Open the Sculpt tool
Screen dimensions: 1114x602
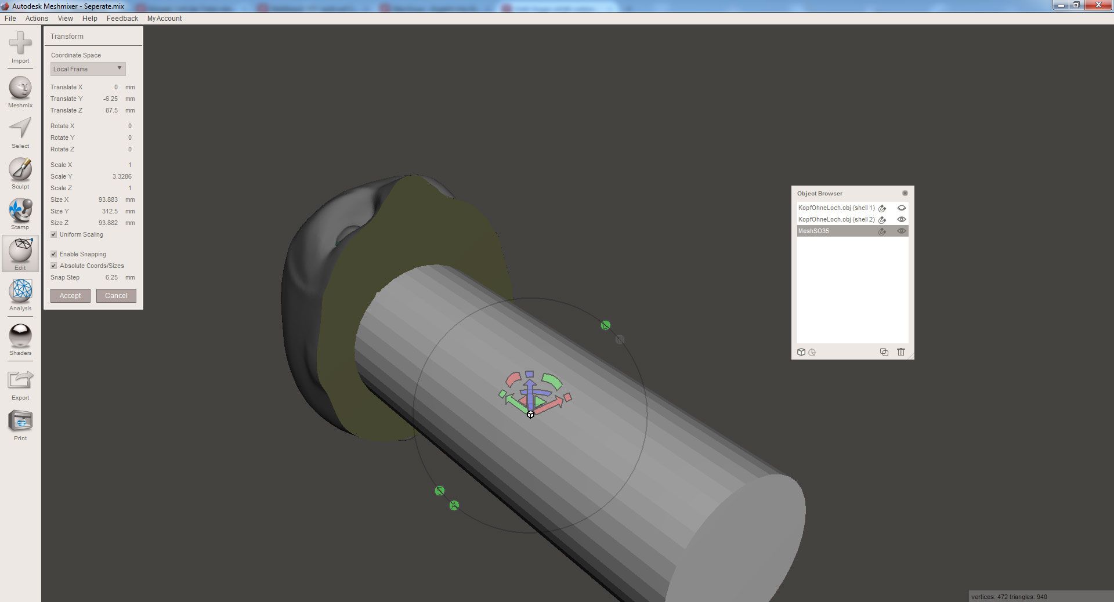20,173
